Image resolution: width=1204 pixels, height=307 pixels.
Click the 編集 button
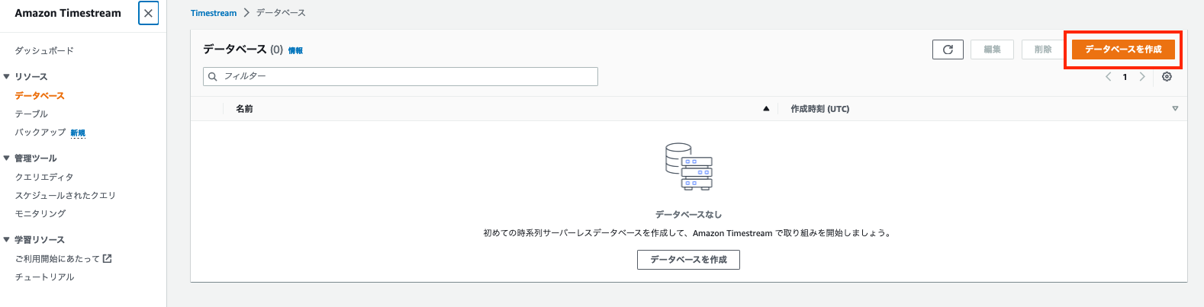tap(992, 50)
